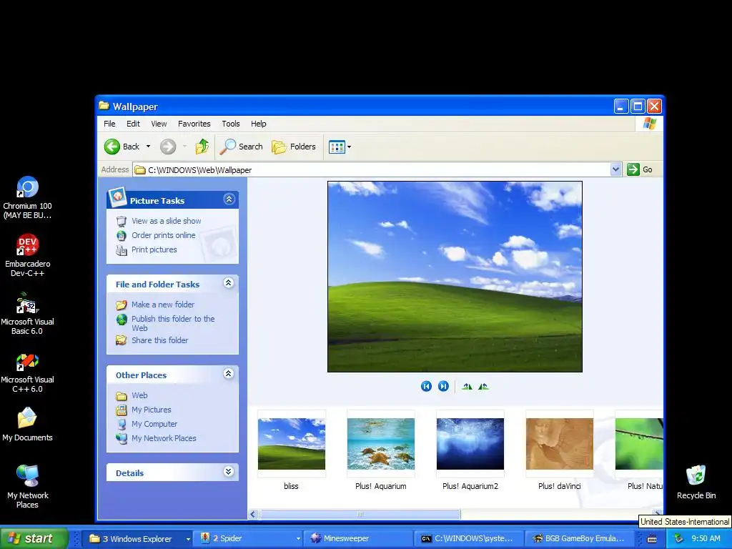Select the Recycle Bin desktop icon
The height and width of the screenshot is (549, 732).
[696, 482]
